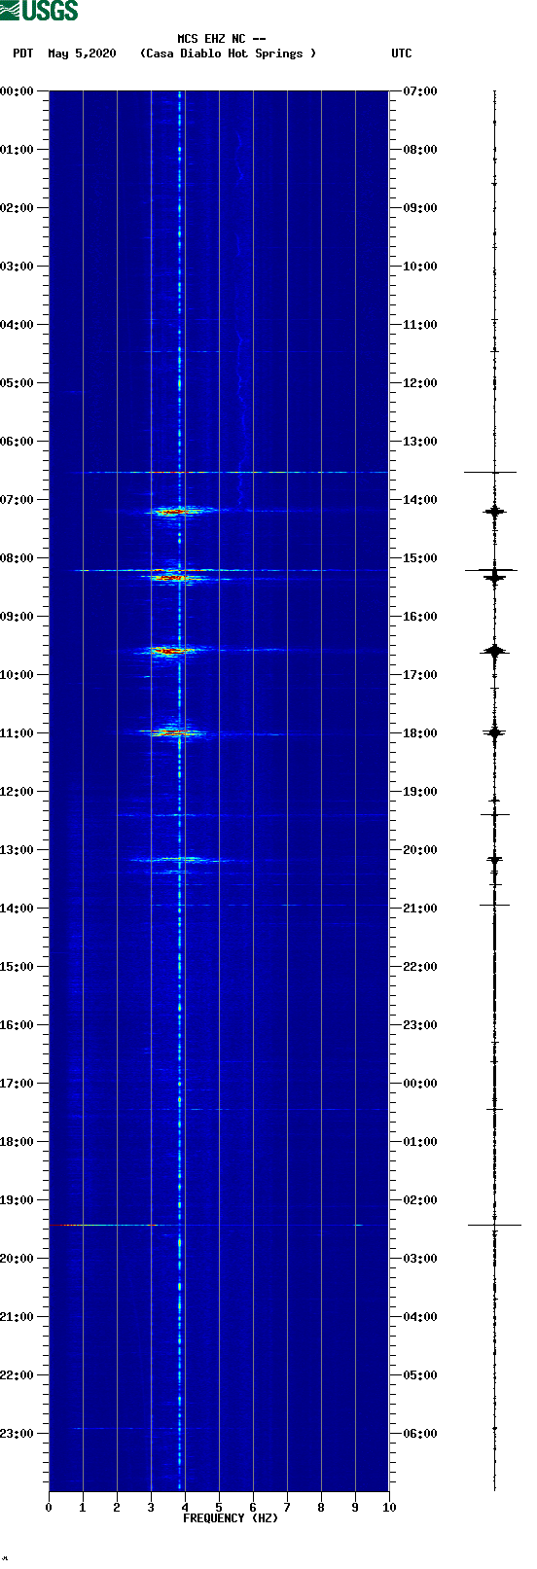Click the UTC '00:00' time label
The width and height of the screenshot is (537, 1569).
click(420, 1084)
